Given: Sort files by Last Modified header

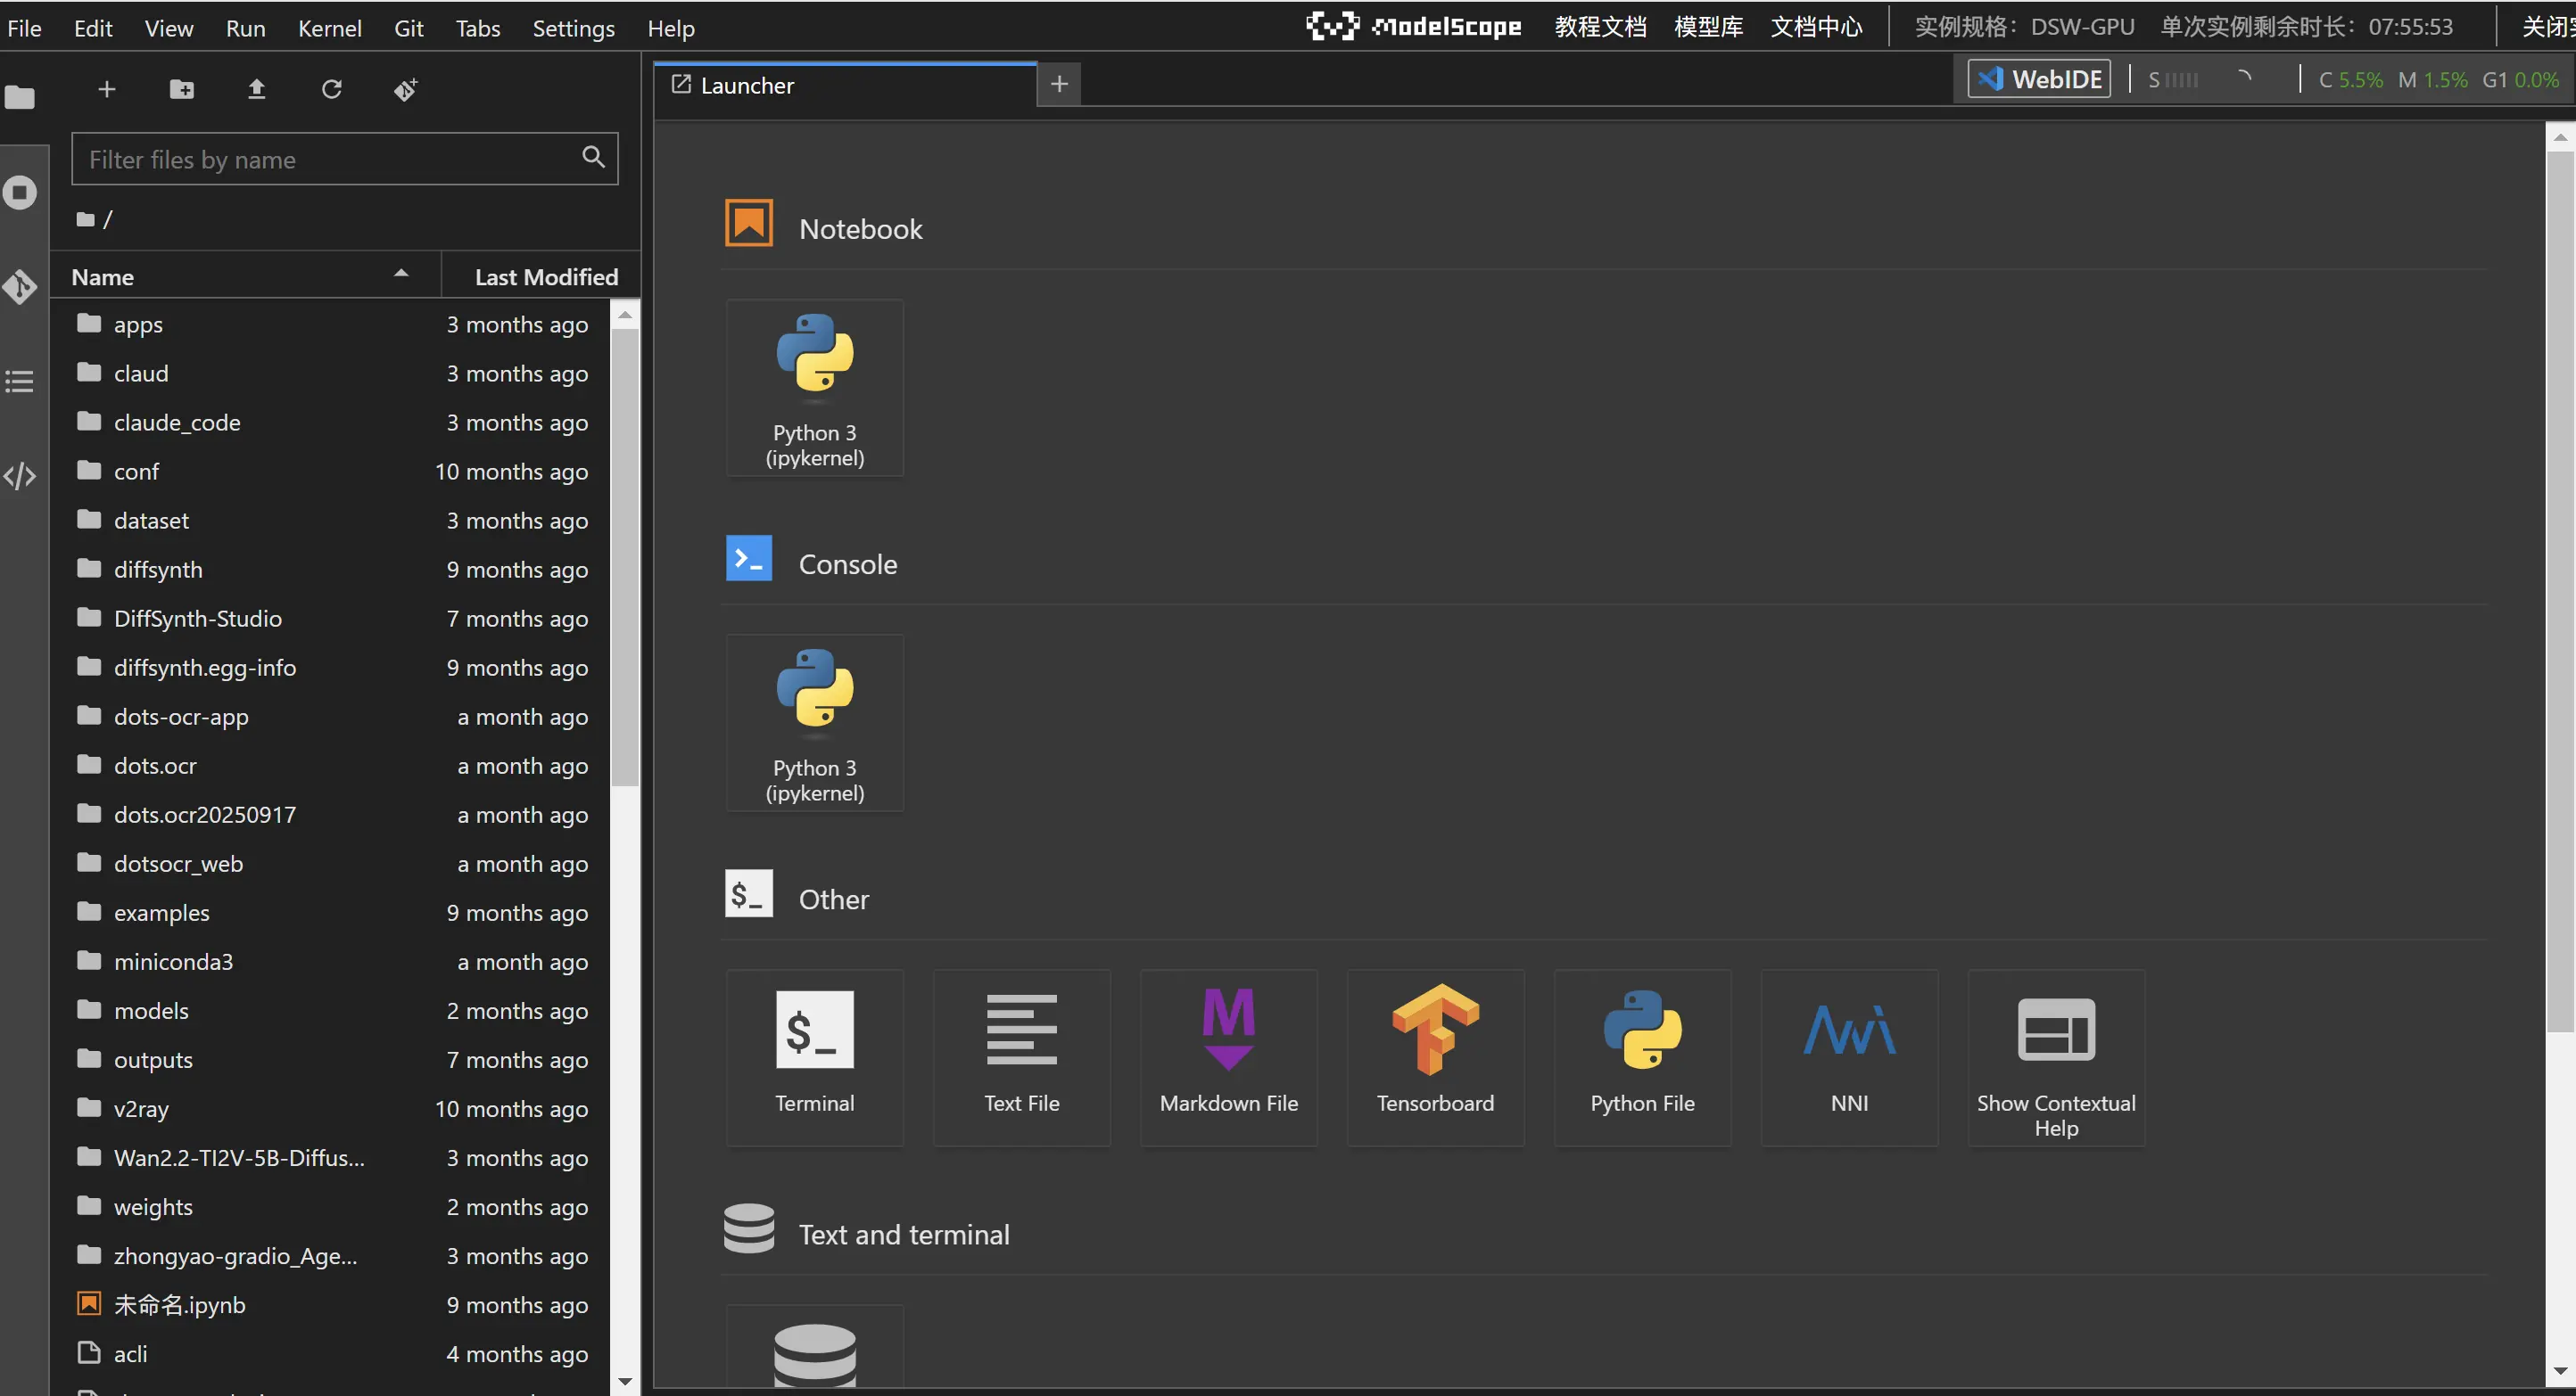Looking at the screenshot, I should coord(545,277).
